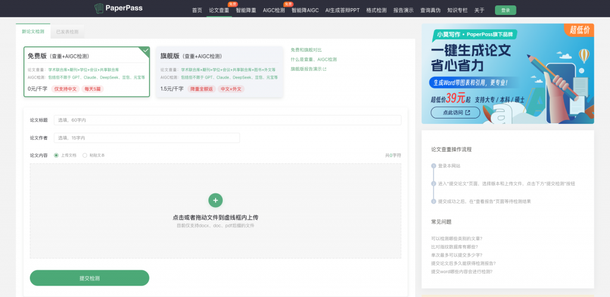Open the 什么是查重、AIGC检测 link
The image size is (610, 297).
[313, 60]
